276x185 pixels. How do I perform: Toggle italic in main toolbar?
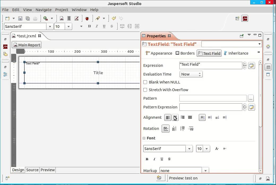point(97,26)
